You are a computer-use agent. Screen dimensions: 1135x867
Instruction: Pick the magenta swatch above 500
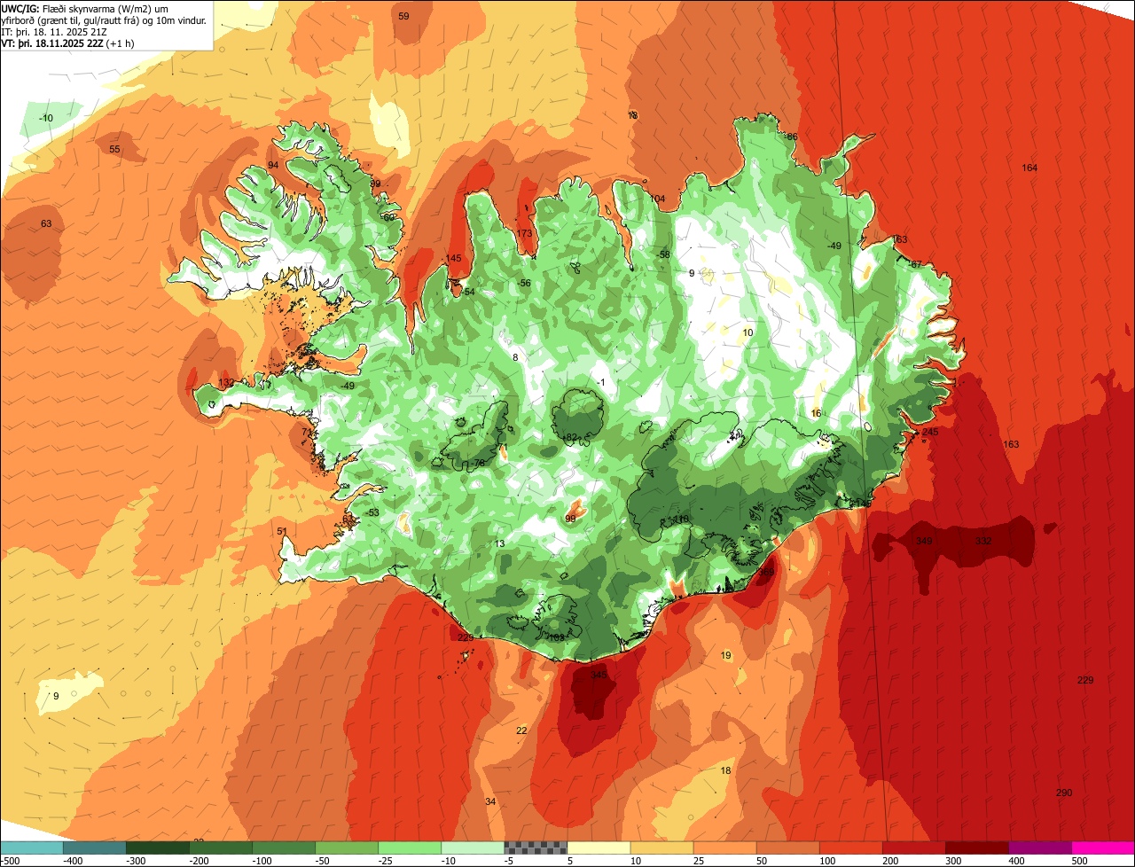click(1102, 847)
